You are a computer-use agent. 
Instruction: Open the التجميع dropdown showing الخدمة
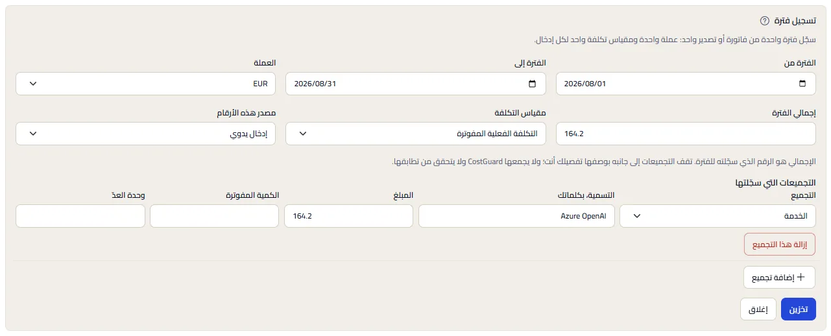click(718, 216)
